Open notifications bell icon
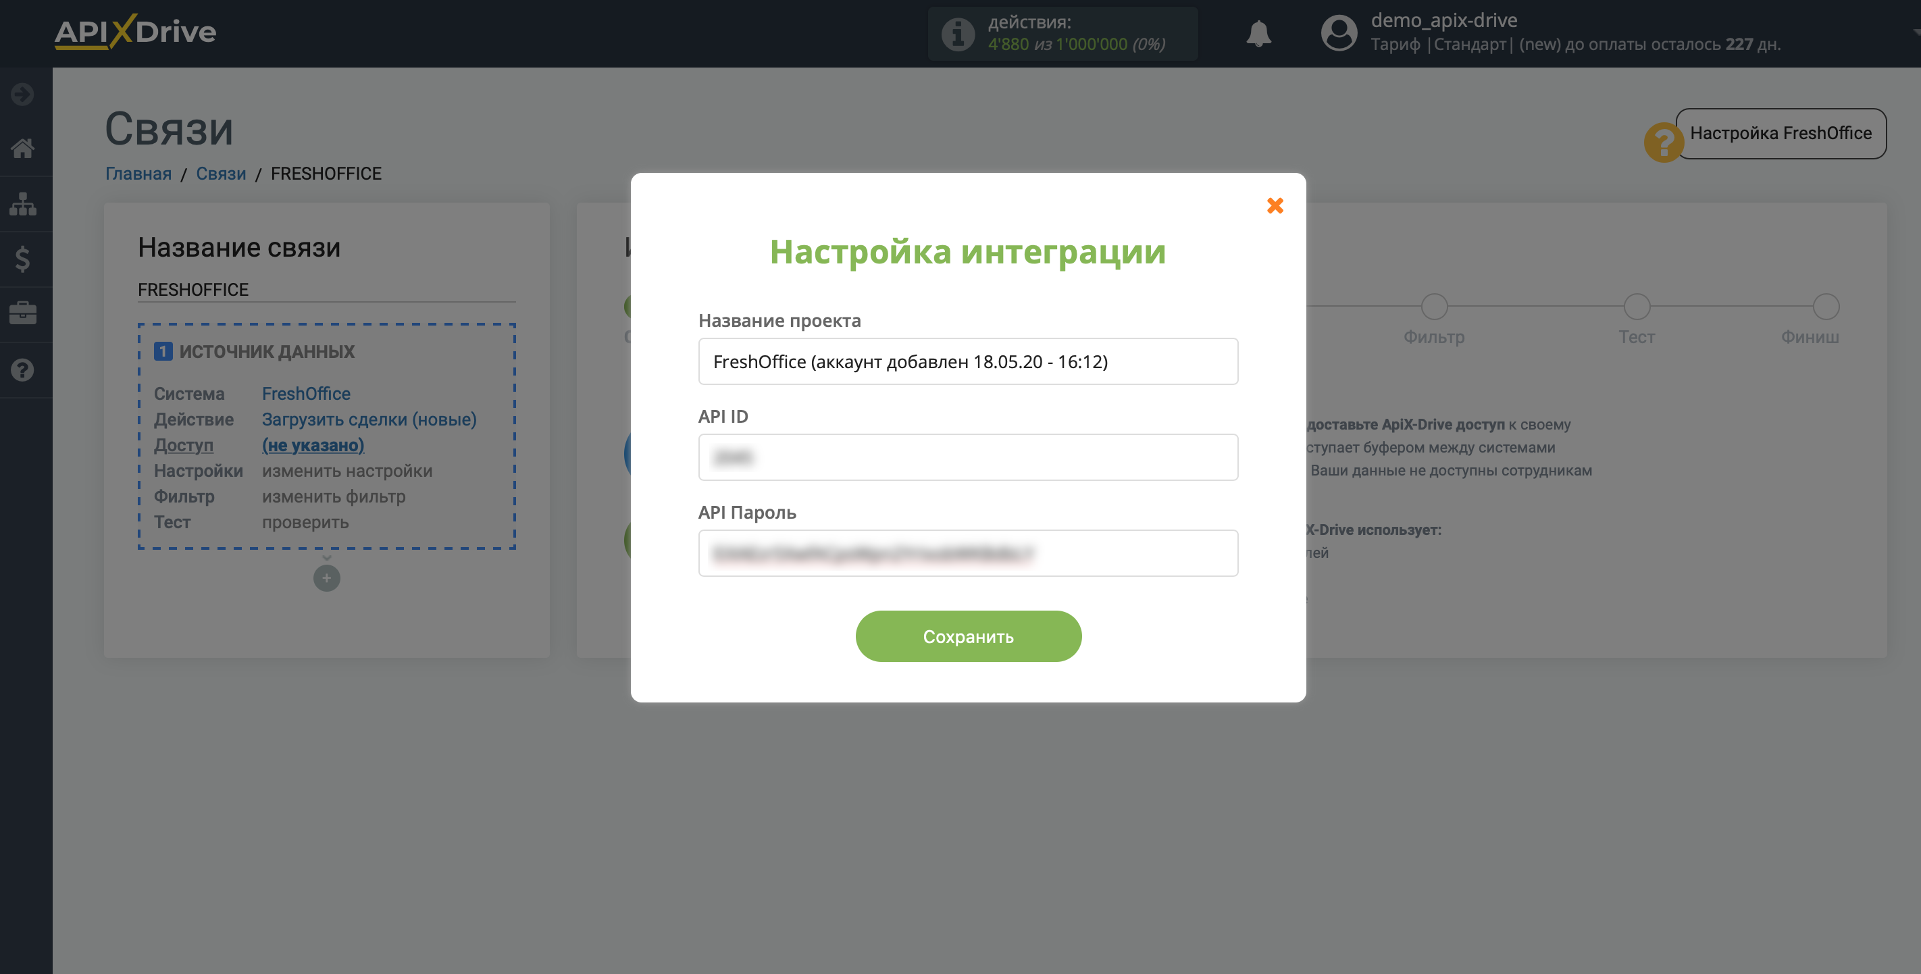 pyautogui.click(x=1259, y=34)
